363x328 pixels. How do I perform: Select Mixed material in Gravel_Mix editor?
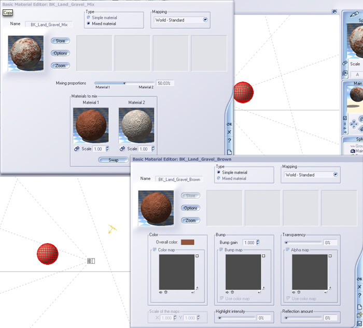click(88, 24)
